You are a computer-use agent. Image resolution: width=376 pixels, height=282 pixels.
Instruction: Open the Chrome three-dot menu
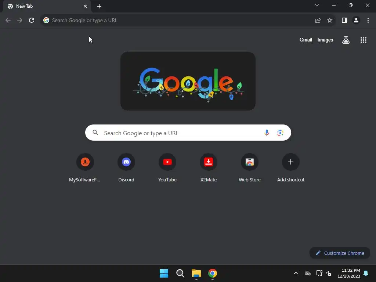pos(368,21)
